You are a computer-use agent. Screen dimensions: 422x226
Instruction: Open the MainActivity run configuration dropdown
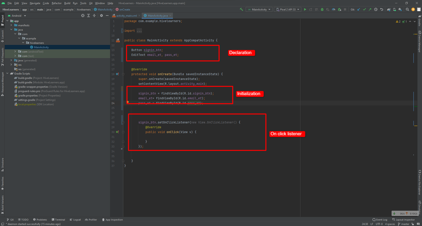(x=259, y=10)
